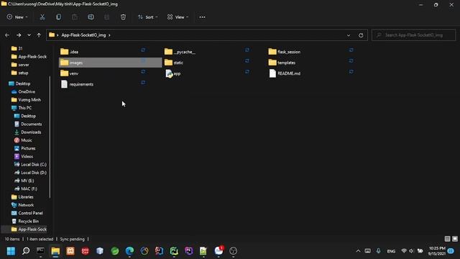Open the ENG language indicator
460x259 pixels.
click(391, 251)
